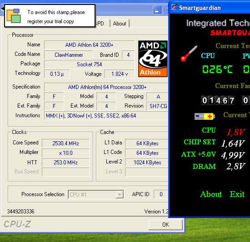Click the L1 Data value 64 KBytes
Image resolution: width=250 pixels, height=242 pixels.
[147, 143]
